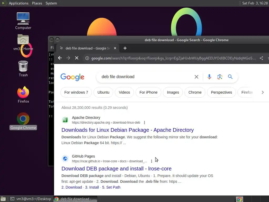Stop loading the page

77,58
